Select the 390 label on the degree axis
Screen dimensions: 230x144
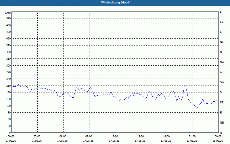pos(9,46)
